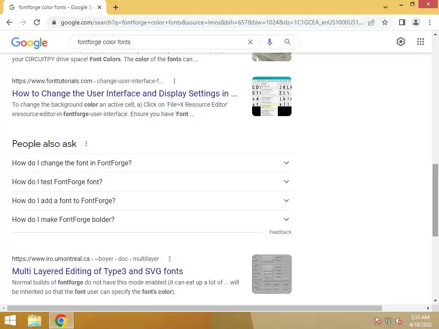This screenshot has width=439, height=329.
Task: Click the Chrome taskbar icon
Action: pyautogui.click(x=61, y=320)
